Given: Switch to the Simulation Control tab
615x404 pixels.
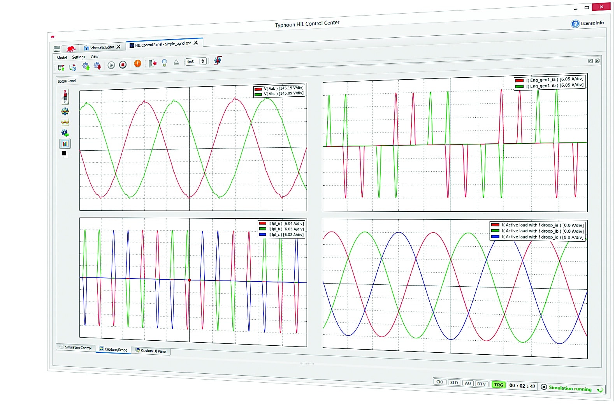Looking at the screenshot, I should [x=76, y=347].
